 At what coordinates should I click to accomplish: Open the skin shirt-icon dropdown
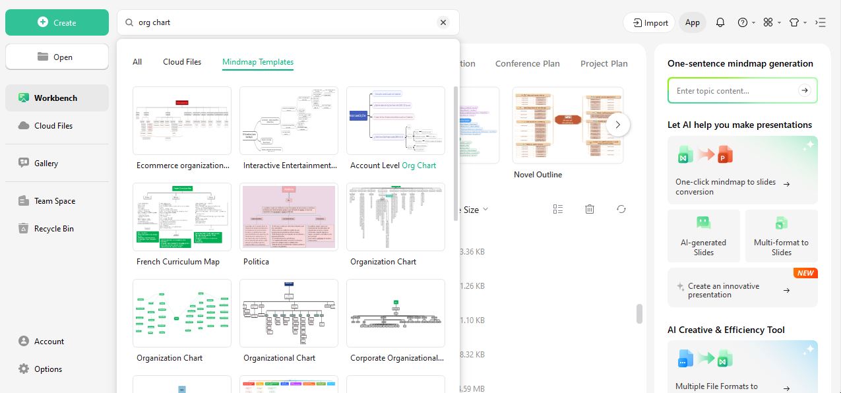click(798, 22)
